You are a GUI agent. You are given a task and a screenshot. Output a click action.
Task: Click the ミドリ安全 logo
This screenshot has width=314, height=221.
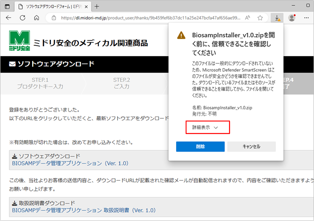coord(19,40)
